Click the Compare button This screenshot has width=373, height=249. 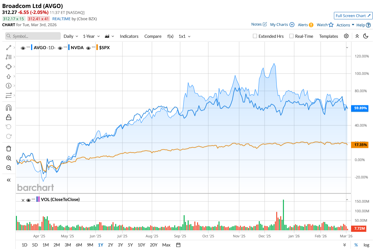153,36
